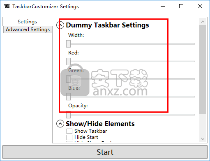Collapse the Show/Hide Elements section

60,124
